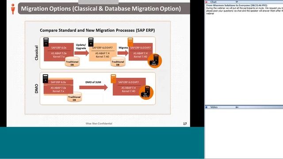Select the Chat panel title

point(213,2)
